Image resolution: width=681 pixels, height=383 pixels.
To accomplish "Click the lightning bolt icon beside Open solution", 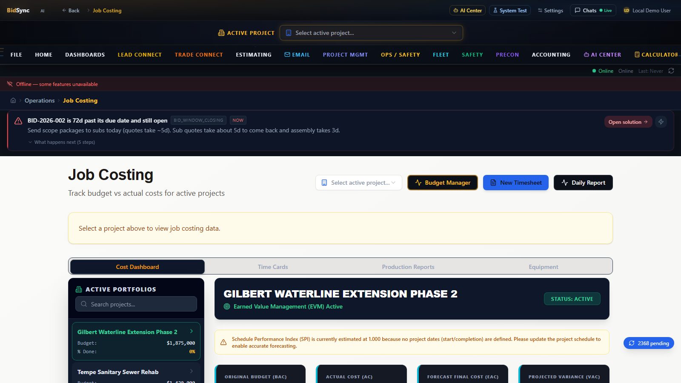I will pos(661,122).
